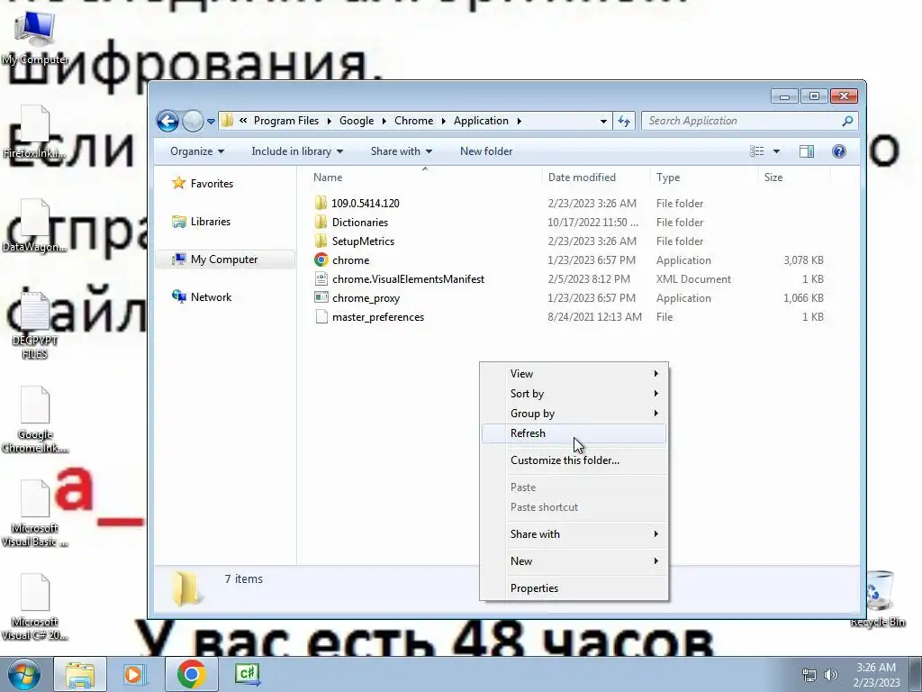Image resolution: width=922 pixels, height=692 pixels.
Task: Open the Organize dropdown menu
Action: click(197, 151)
